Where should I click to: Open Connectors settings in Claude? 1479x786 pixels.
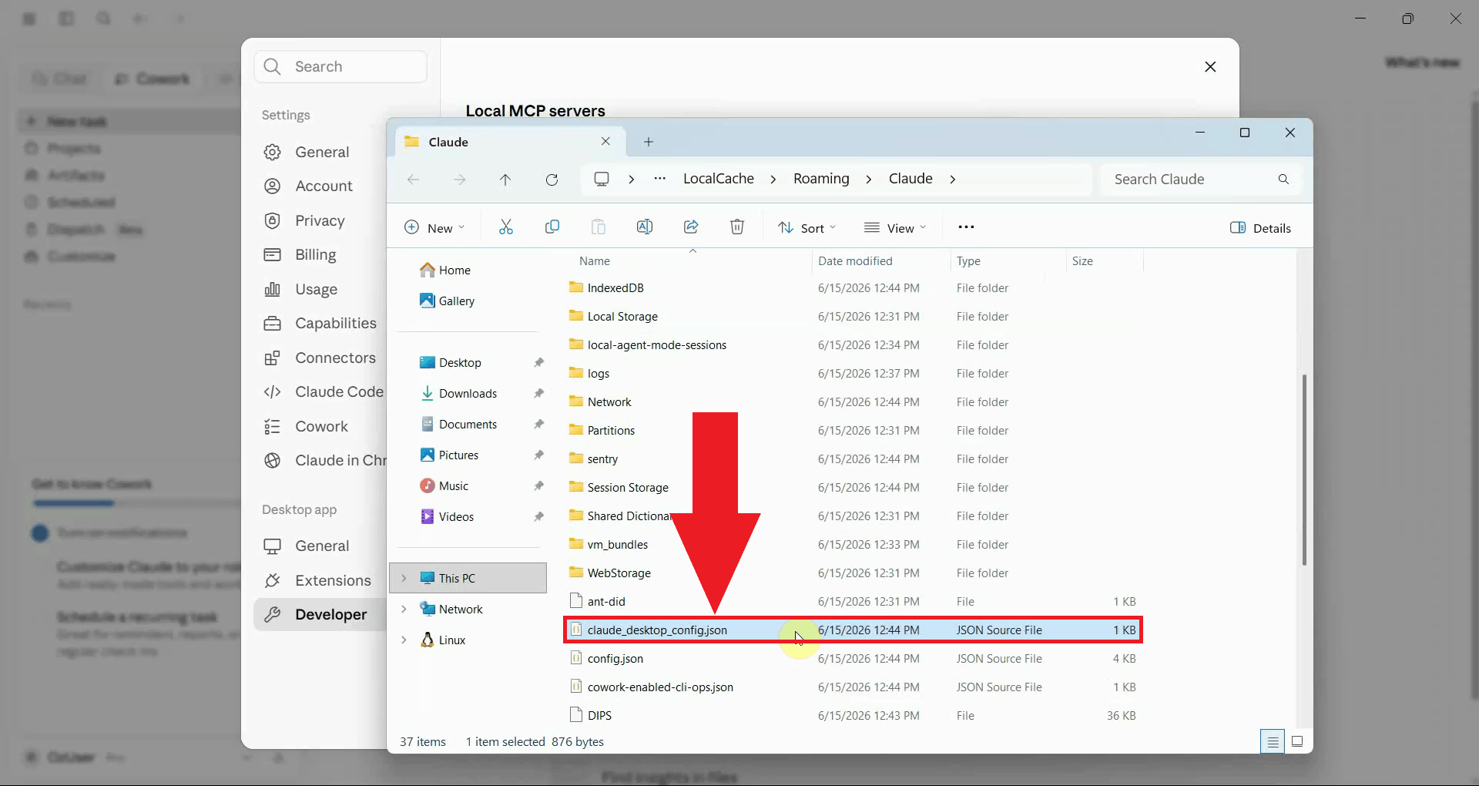tap(320, 358)
